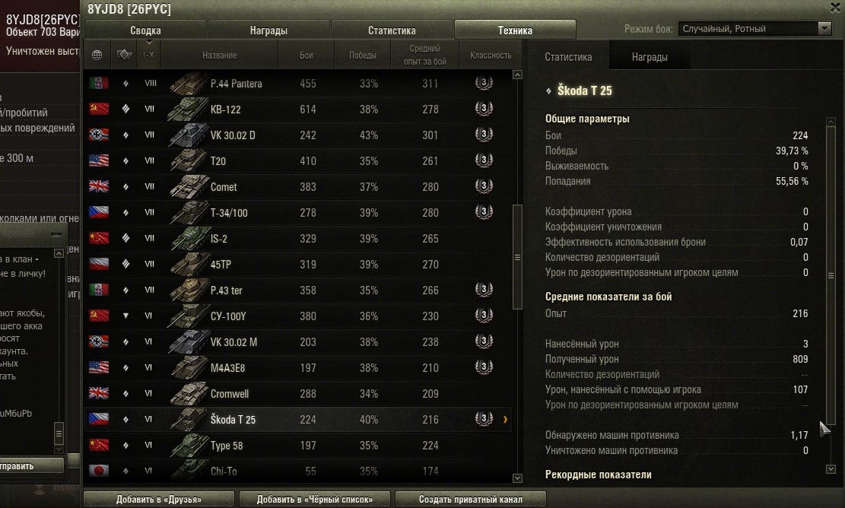Click Добавить в «Друзья» button

[159, 500]
